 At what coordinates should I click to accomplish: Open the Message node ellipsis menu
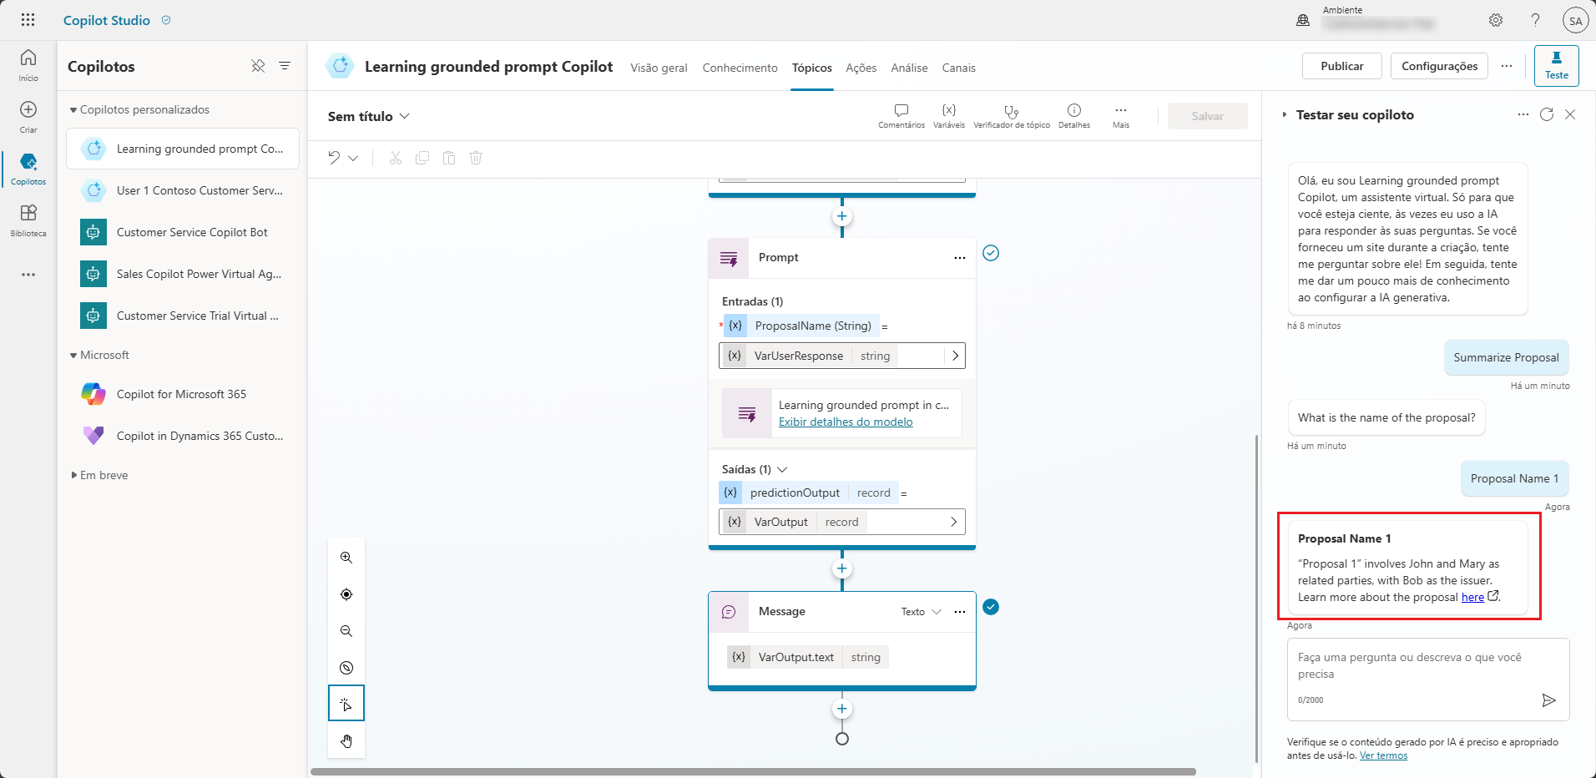tap(960, 612)
